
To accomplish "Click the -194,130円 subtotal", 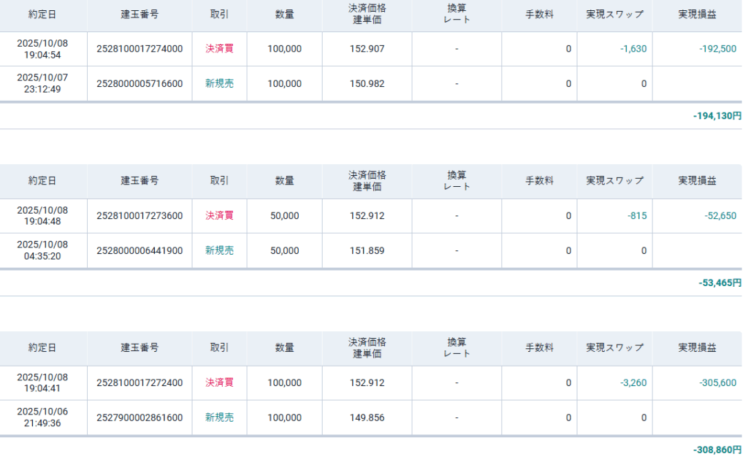I will [717, 116].
